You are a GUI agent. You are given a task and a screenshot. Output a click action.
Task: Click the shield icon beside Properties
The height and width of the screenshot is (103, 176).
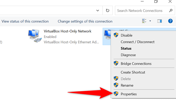116,94
